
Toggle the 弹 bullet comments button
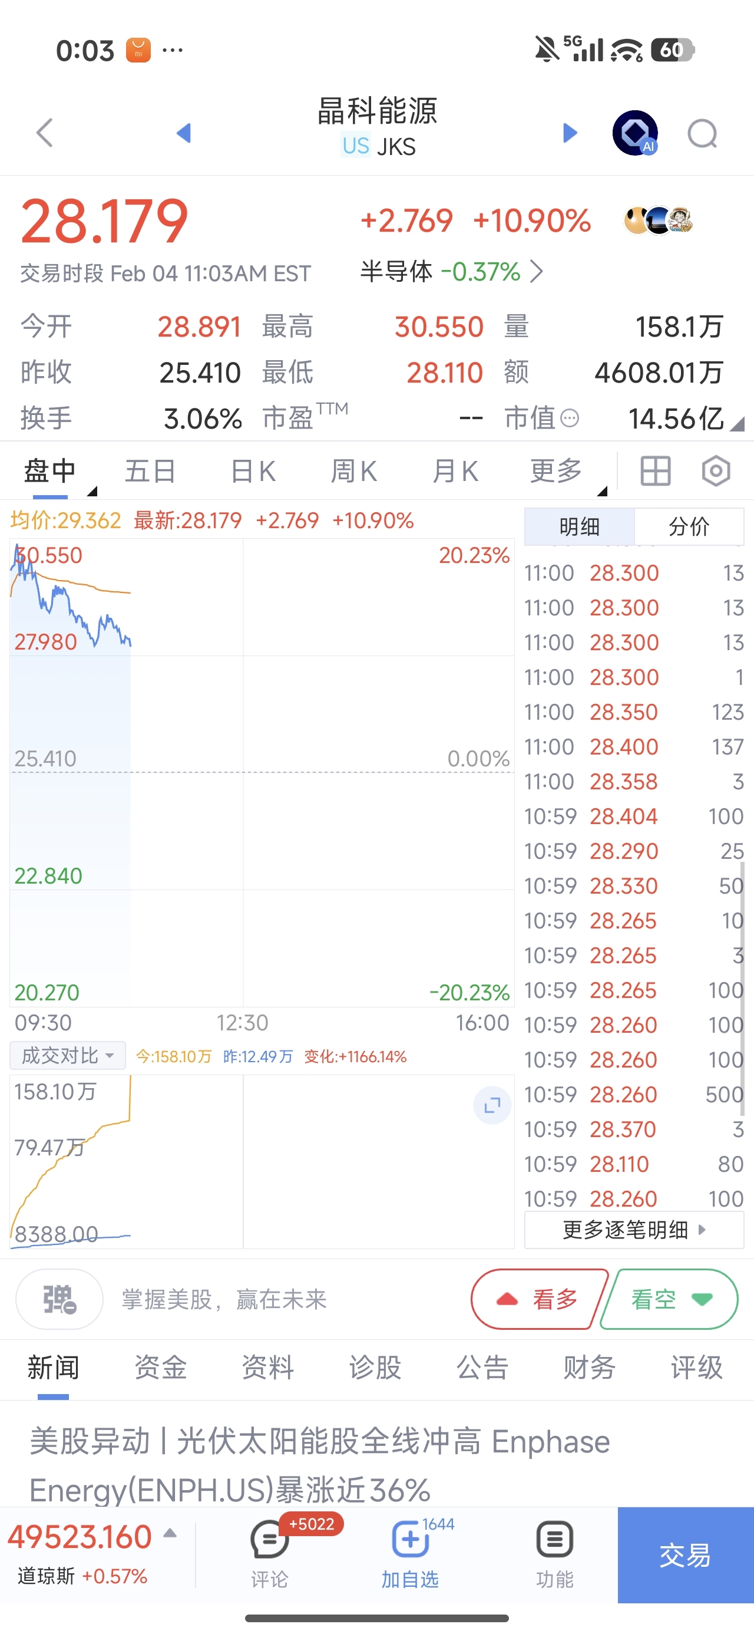[59, 1299]
